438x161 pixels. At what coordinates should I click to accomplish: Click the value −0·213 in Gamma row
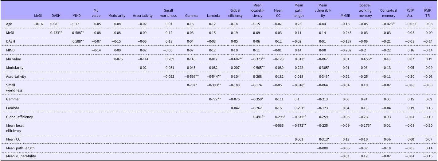coord(323,99)
